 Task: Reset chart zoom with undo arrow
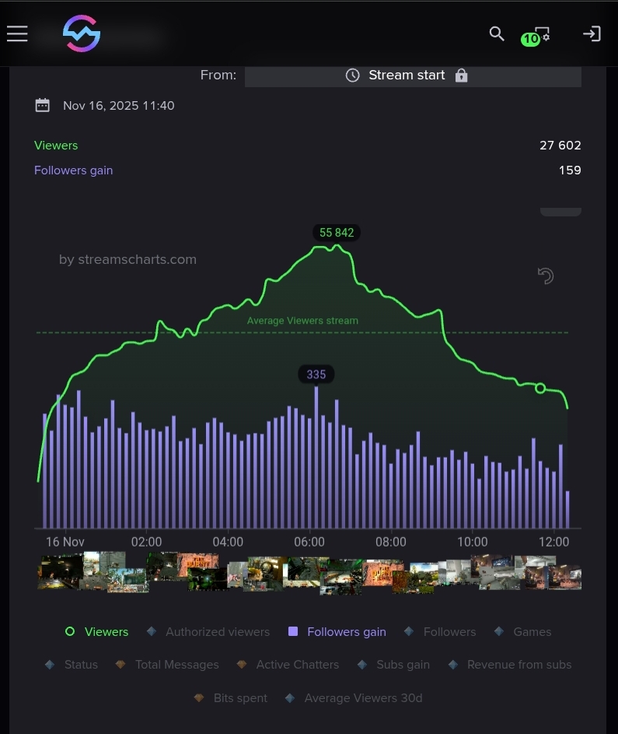pos(546,276)
